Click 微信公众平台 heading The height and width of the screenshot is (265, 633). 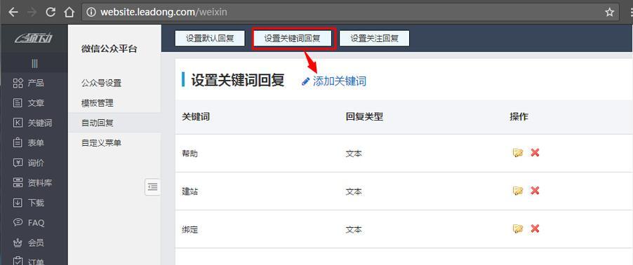click(109, 49)
